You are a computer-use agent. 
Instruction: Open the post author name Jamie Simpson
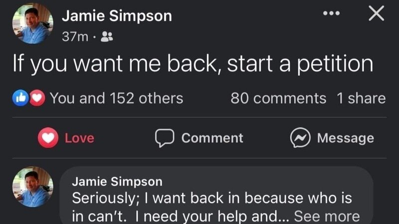pos(117,15)
